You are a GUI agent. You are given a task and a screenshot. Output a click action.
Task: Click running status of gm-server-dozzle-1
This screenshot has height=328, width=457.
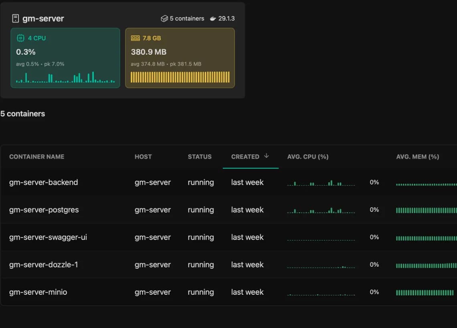201,265
